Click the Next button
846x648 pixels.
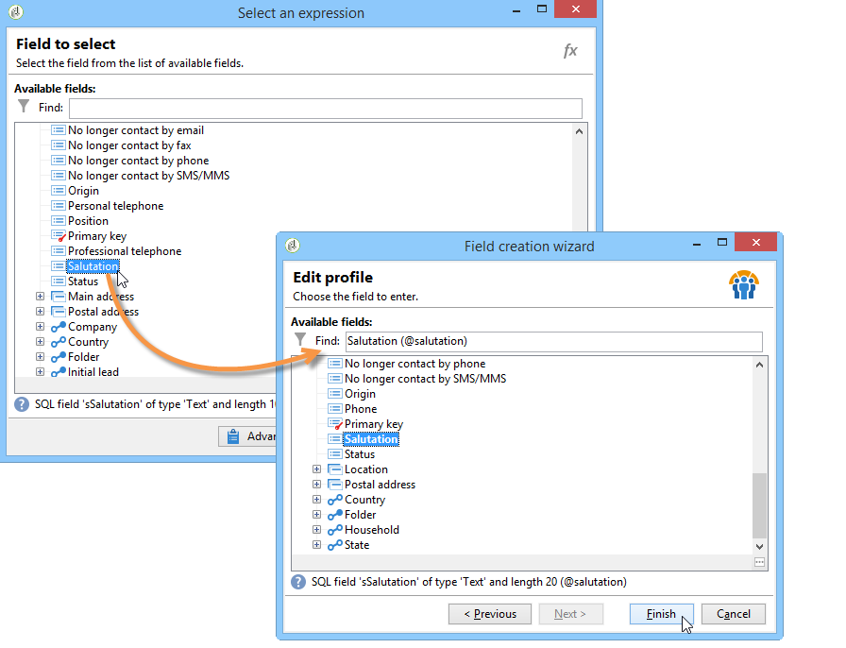[570, 614]
